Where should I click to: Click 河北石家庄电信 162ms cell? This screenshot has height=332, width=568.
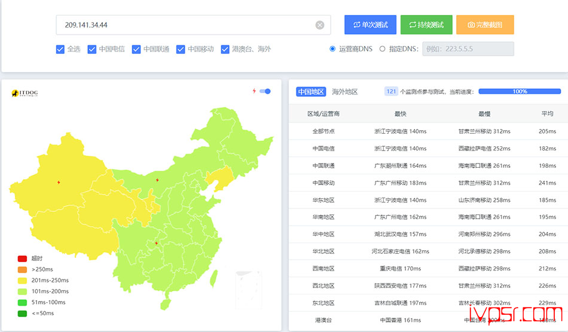(400, 251)
